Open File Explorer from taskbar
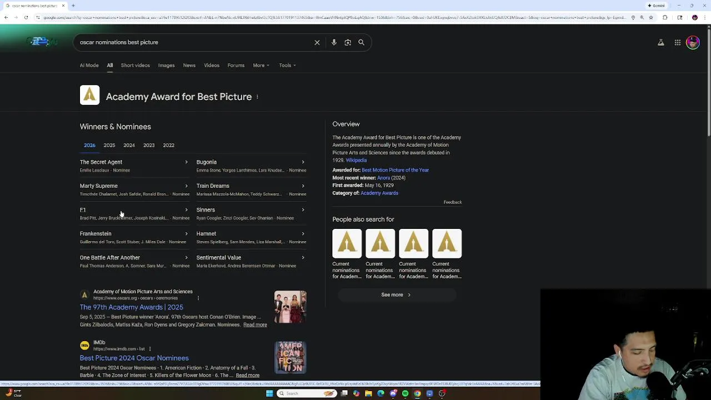Image resolution: width=711 pixels, height=400 pixels. (x=368, y=393)
